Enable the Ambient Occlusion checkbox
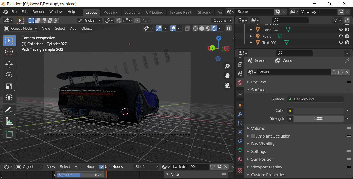The width and height of the screenshot is (353, 179). click(x=253, y=136)
